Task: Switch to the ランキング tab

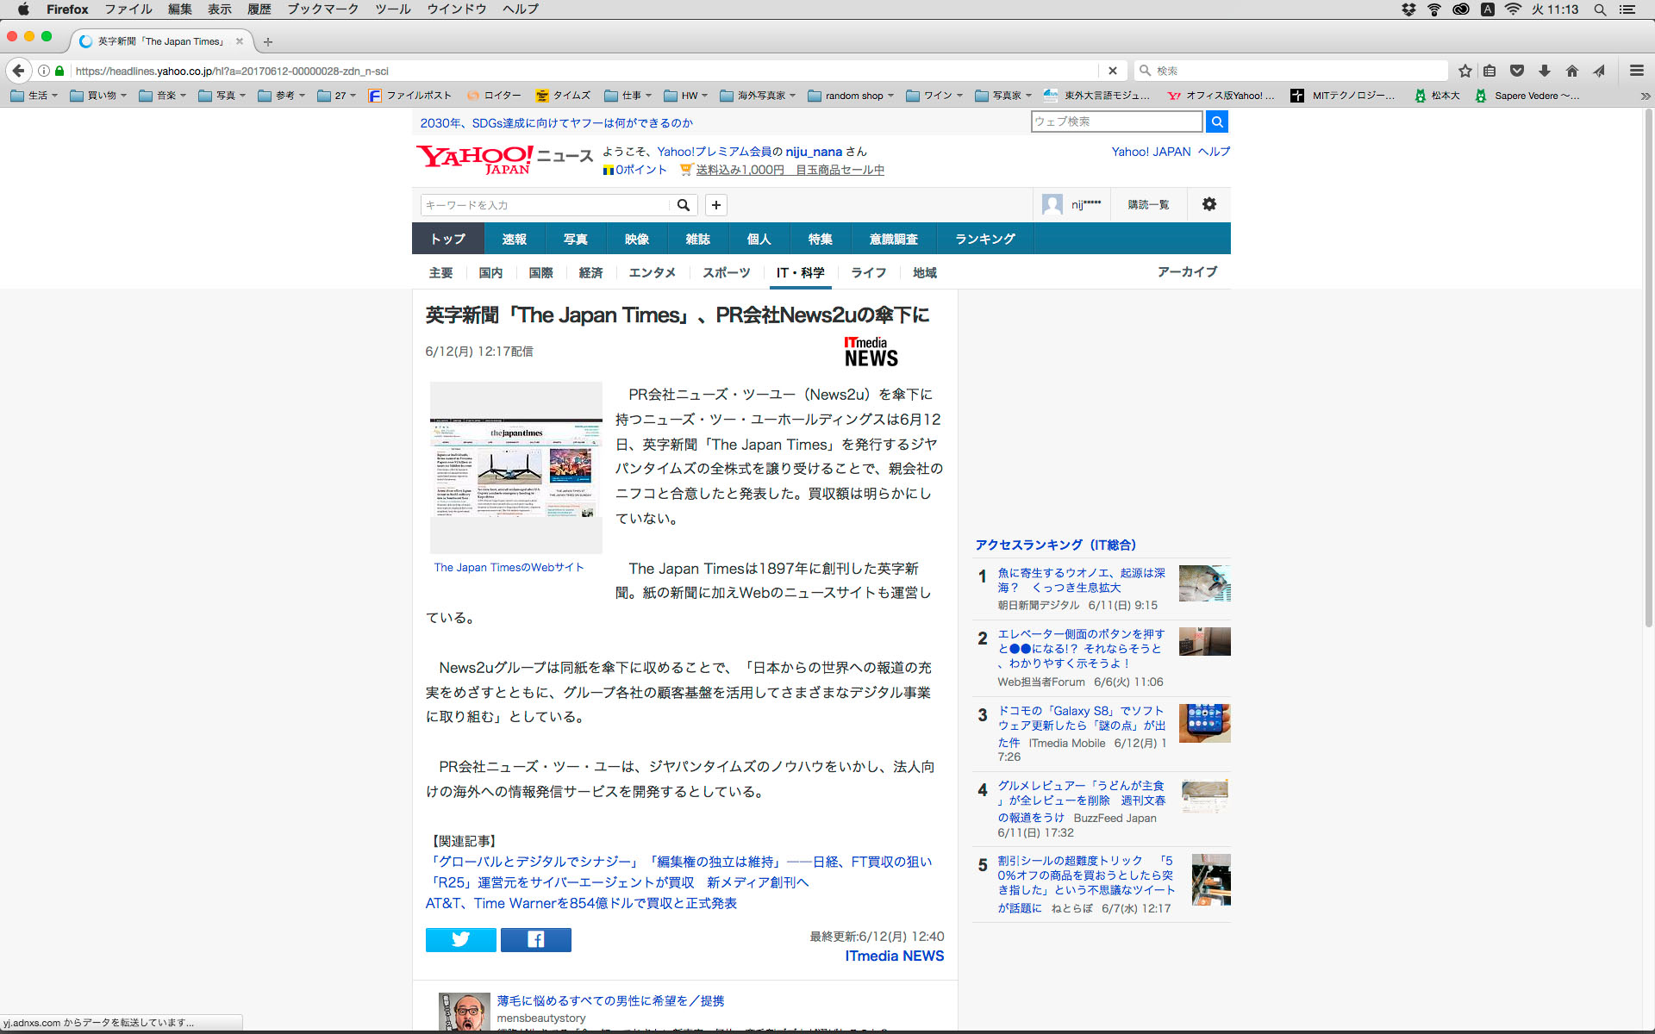Action: pyautogui.click(x=984, y=239)
